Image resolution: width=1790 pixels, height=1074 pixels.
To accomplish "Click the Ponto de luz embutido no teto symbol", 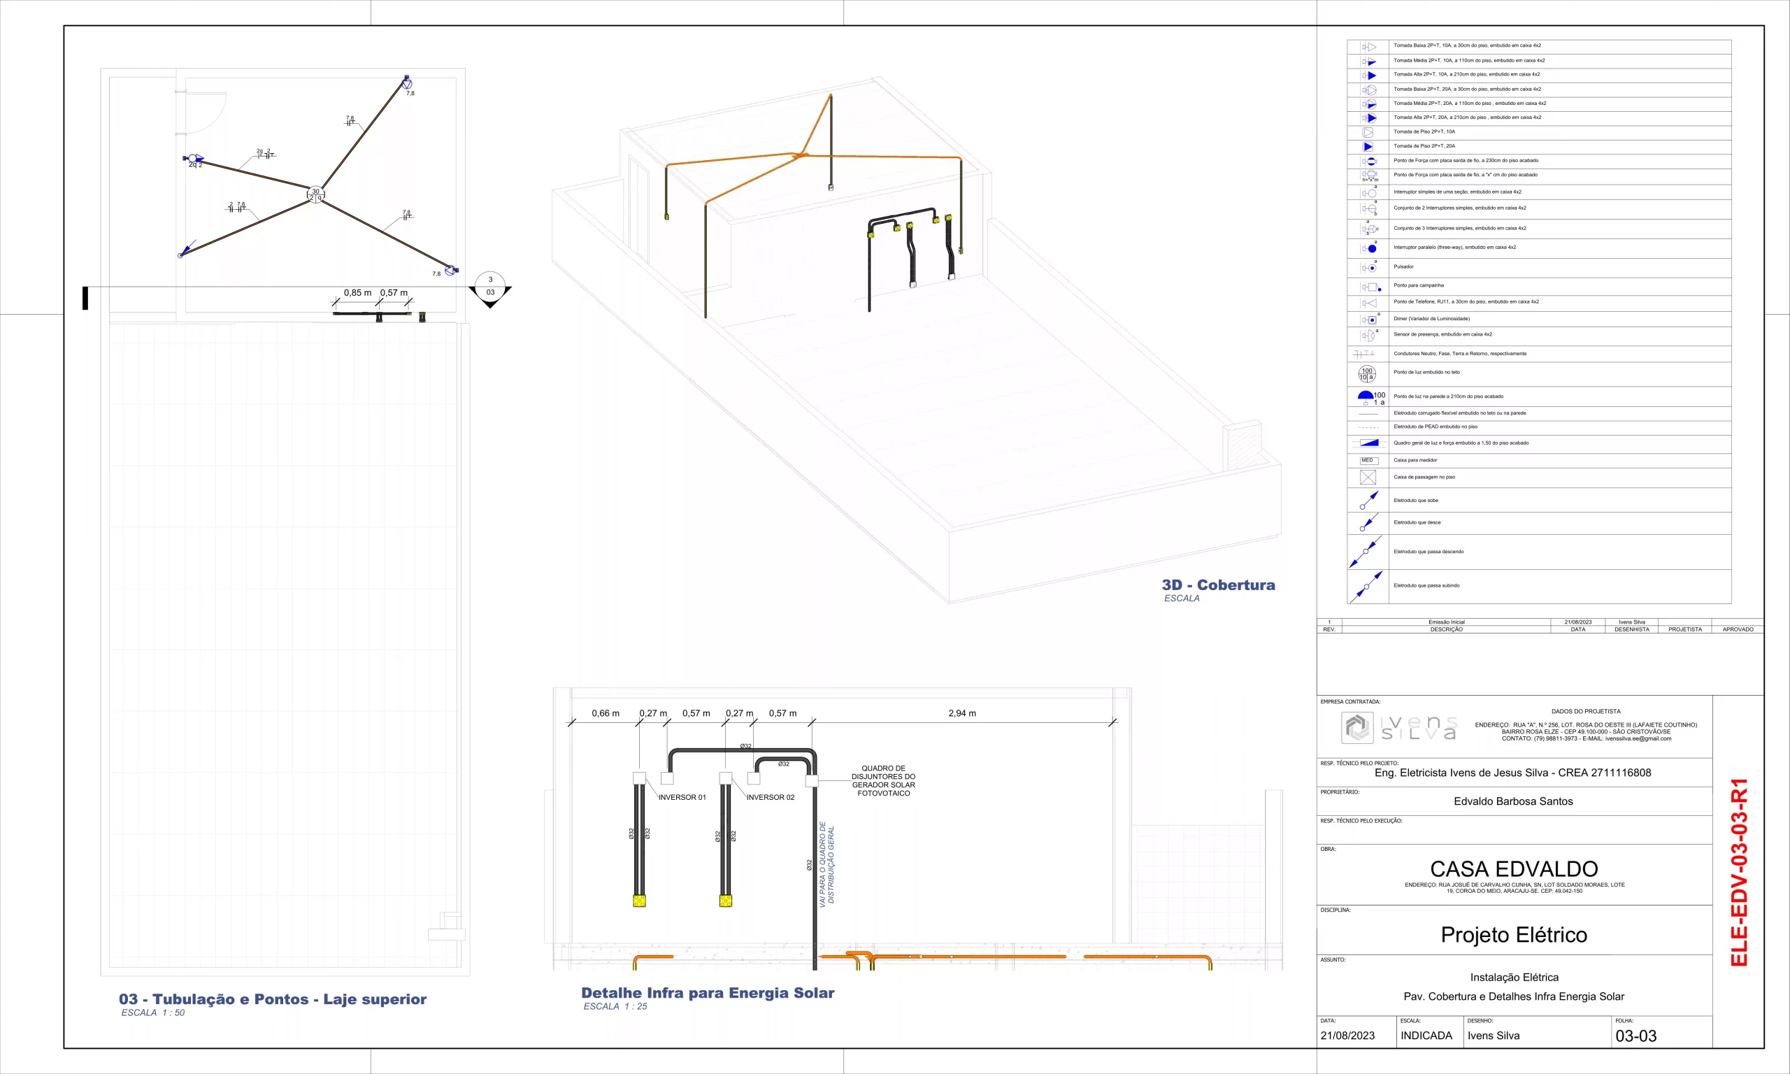I will point(1367,374).
